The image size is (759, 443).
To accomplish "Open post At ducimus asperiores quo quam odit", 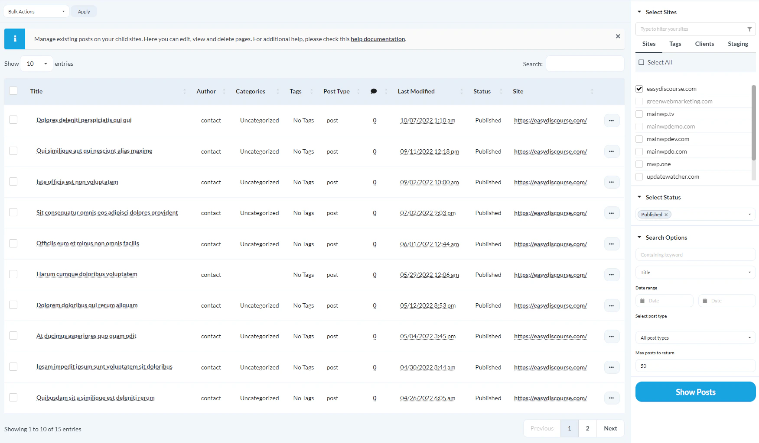I will point(86,336).
